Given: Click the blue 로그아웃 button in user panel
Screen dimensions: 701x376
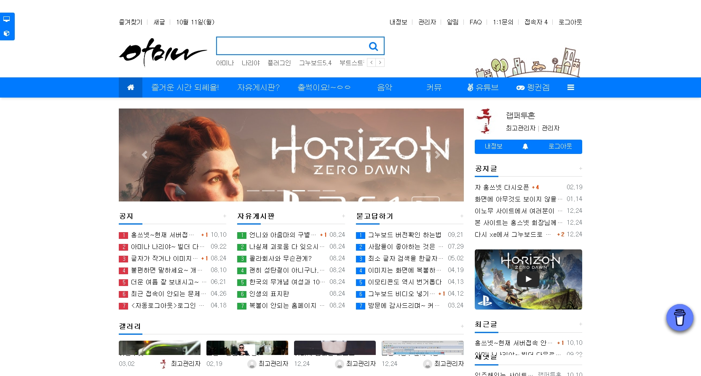Looking at the screenshot, I should (560, 146).
